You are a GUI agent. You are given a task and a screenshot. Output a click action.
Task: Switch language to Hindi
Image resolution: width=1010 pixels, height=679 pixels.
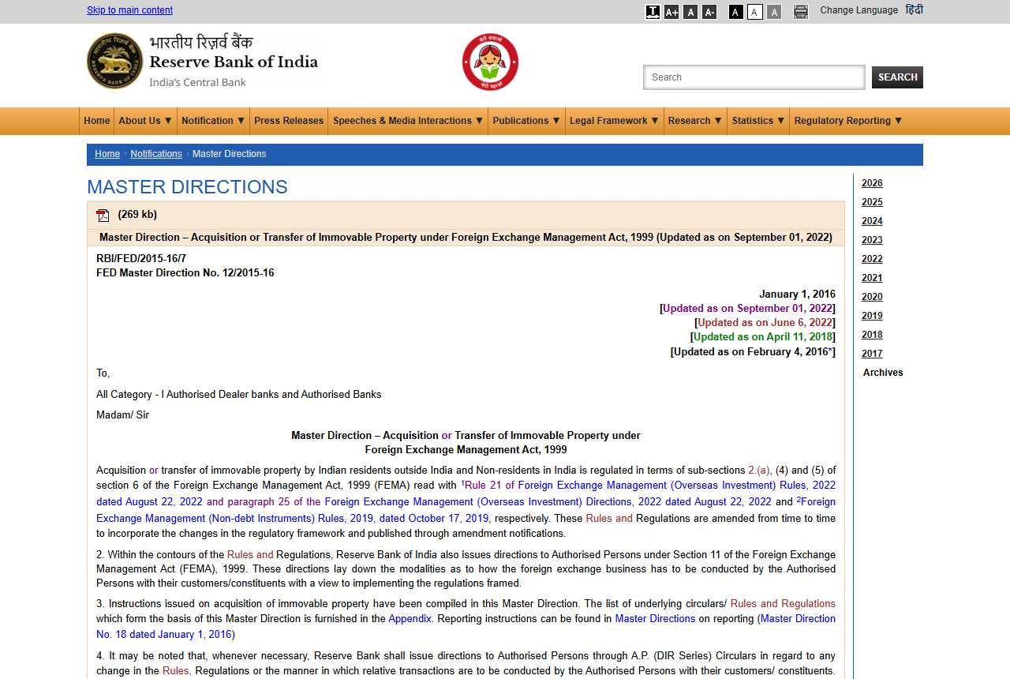pyautogui.click(x=914, y=10)
